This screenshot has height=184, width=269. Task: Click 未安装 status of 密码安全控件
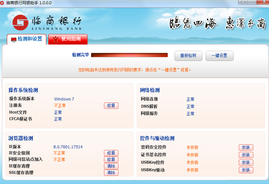pyautogui.click(x=192, y=147)
